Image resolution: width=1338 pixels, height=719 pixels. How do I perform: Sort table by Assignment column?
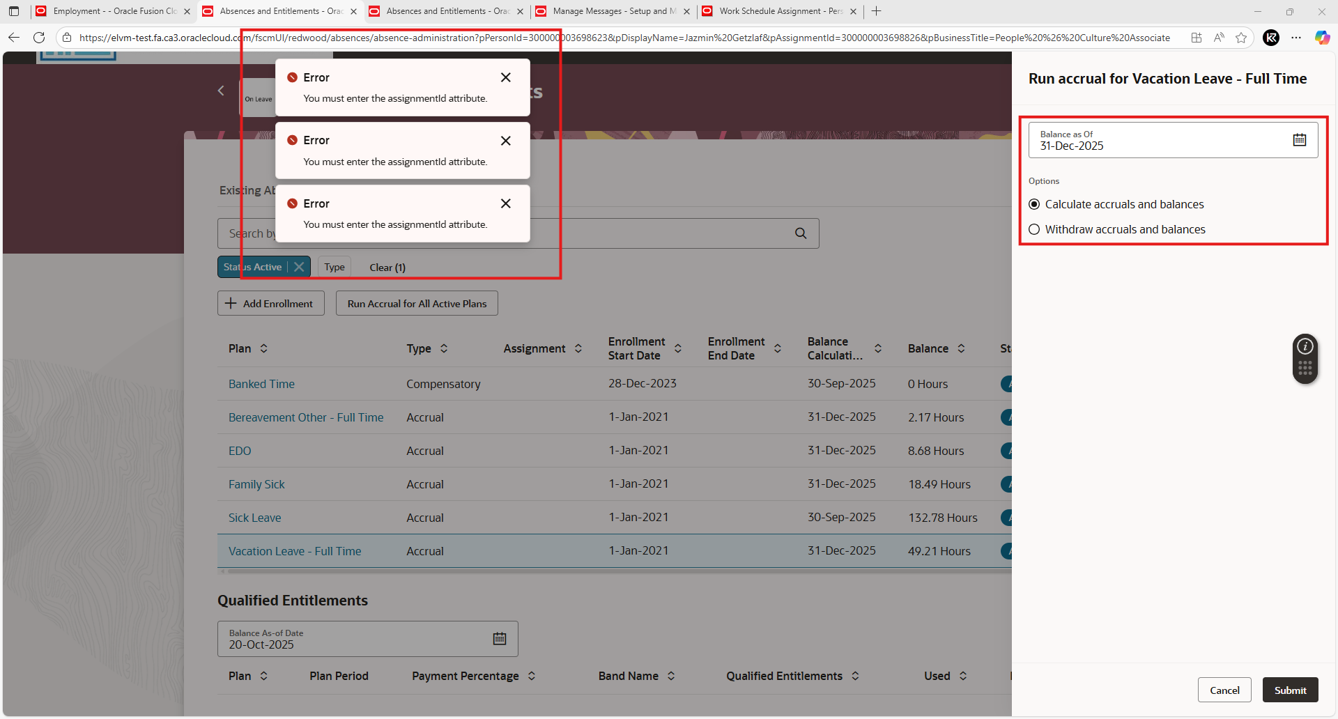pos(578,348)
